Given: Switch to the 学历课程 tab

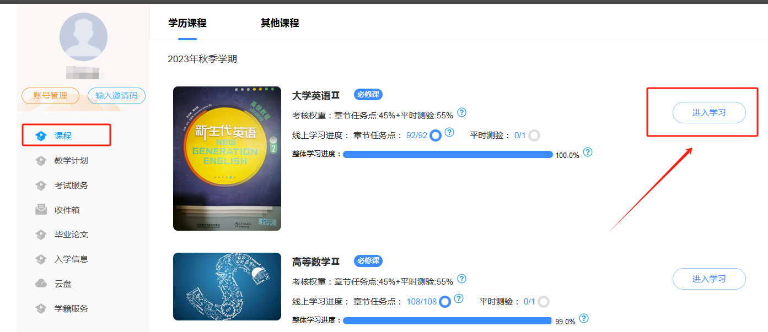Looking at the screenshot, I should pos(187,23).
